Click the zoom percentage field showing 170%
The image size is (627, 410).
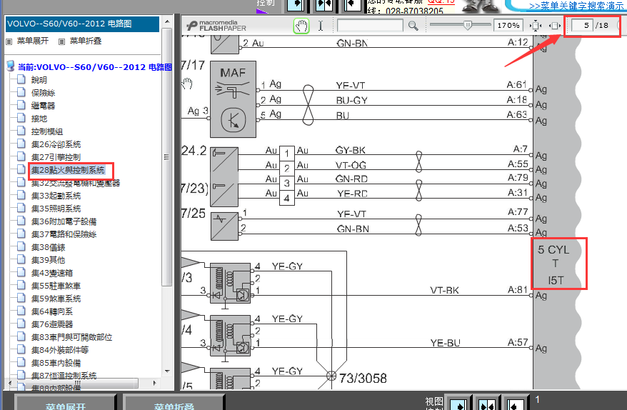pyautogui.click(x=508, y=26)
